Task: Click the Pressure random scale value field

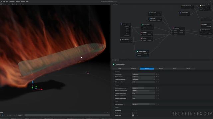Action: (x=143, y=93)
